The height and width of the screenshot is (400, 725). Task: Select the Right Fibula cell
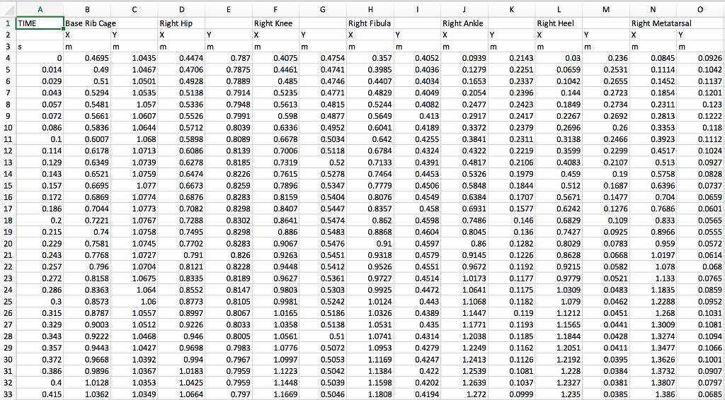point(370,23)
